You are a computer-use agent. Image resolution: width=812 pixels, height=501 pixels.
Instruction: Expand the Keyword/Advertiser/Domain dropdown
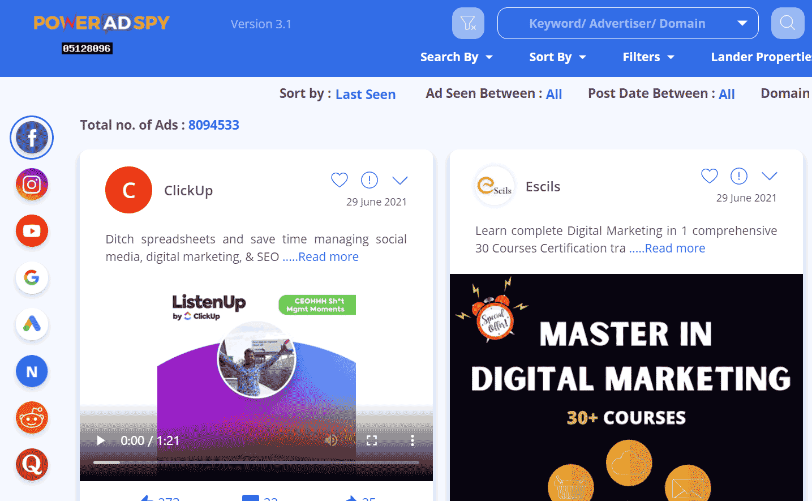(742, 23)
